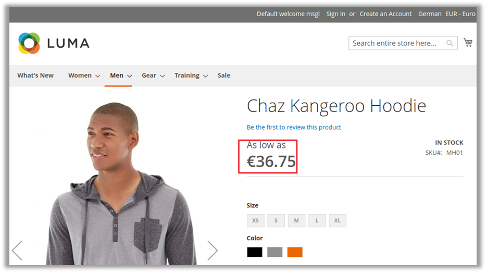This screenshot has width=487, height=273.
Task: Open the Training dropdown menu
Action: coord(191,76)
